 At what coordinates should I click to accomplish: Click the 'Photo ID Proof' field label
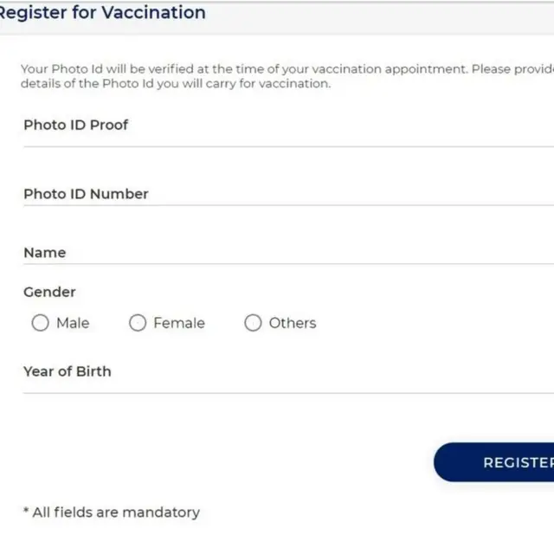[75, 125]
